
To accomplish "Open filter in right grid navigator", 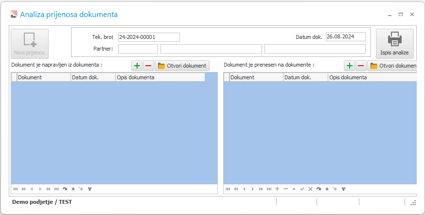I will tap(343, 189).
